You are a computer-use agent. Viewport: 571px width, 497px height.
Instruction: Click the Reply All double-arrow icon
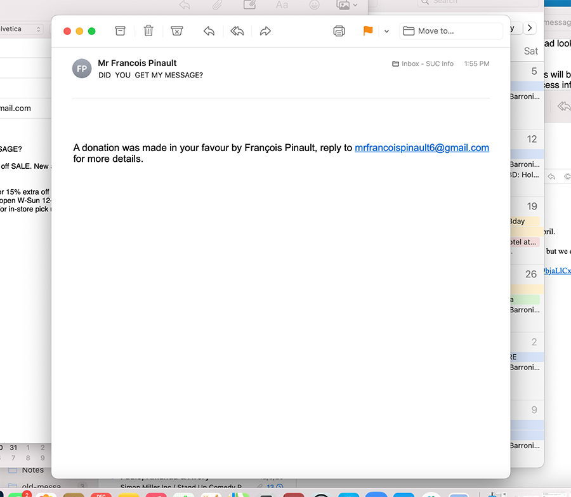point(237,31)
